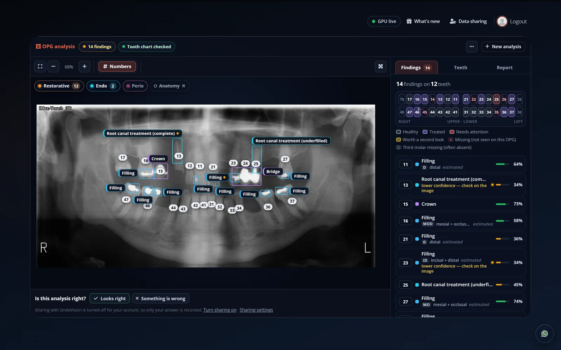
Task: Click tooth number 36 marker on X-ray
Action: tap(268, 207)
